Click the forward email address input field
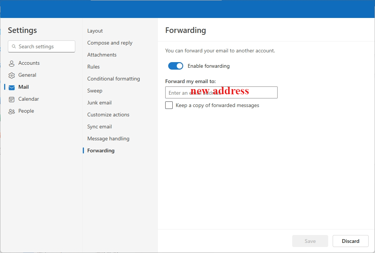 pyautogui.click(x=221, y=92)
